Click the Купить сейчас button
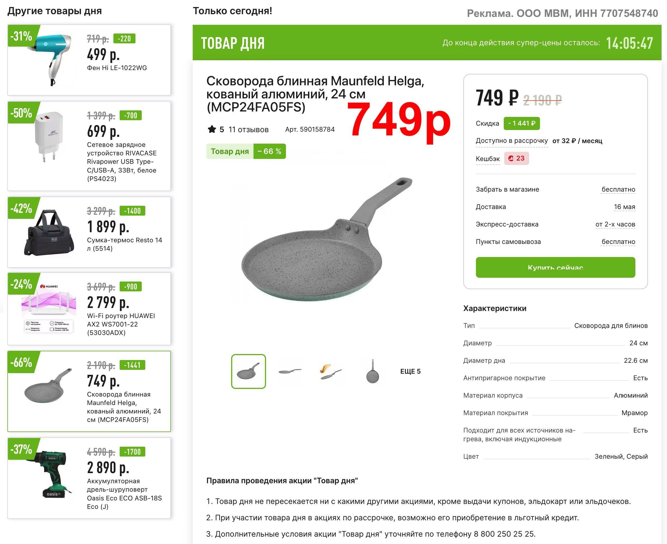 pos(556,267)
